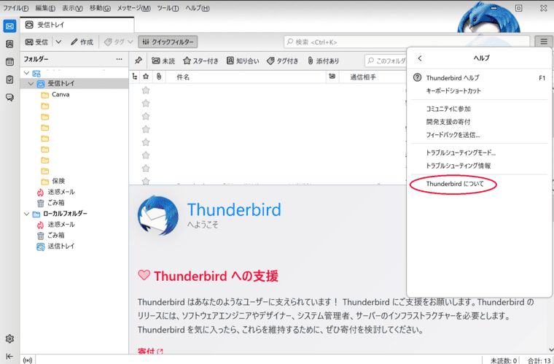Open folder pane options ellipsis

coord(119,59)
